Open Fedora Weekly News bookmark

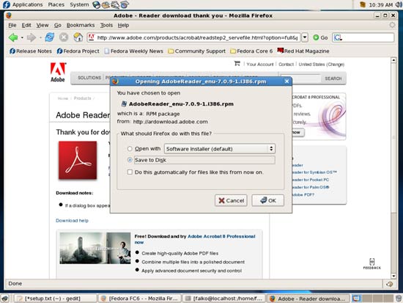click(133, 51)
